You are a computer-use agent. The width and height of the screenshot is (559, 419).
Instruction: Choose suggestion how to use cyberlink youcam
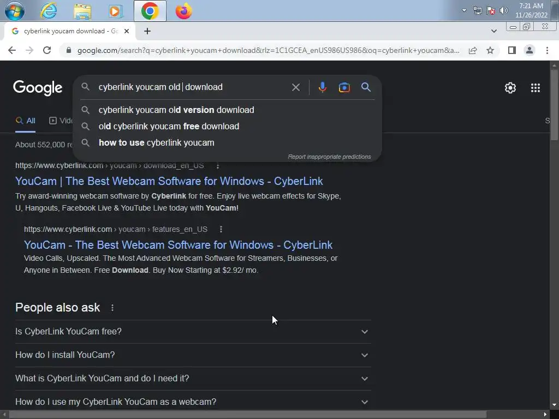[227, 143]
